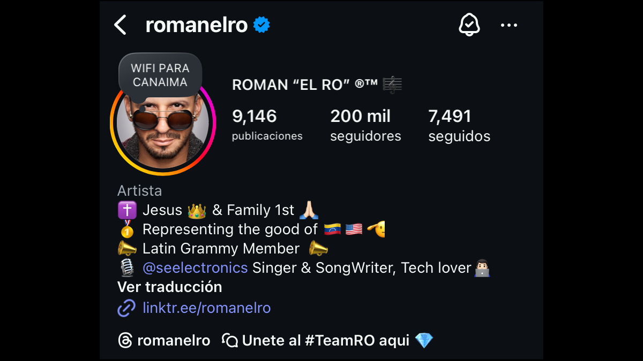The width and height of the screenshot is (643, 361).
Task: Click the @seelectronics mention in bio
Action: pos(195,267)
